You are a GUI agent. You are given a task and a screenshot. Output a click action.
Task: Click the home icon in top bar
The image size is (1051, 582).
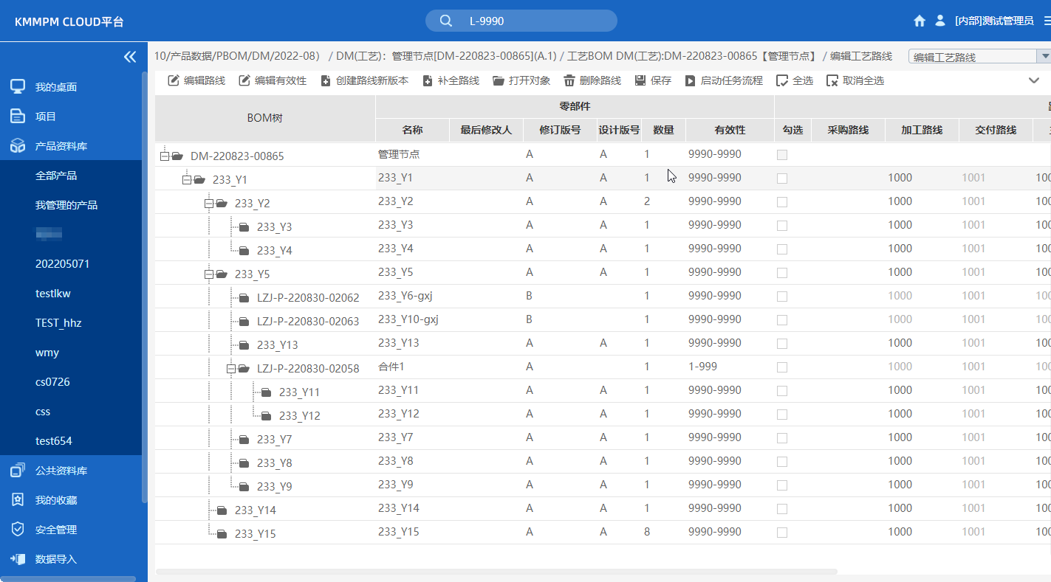[919, 21]
